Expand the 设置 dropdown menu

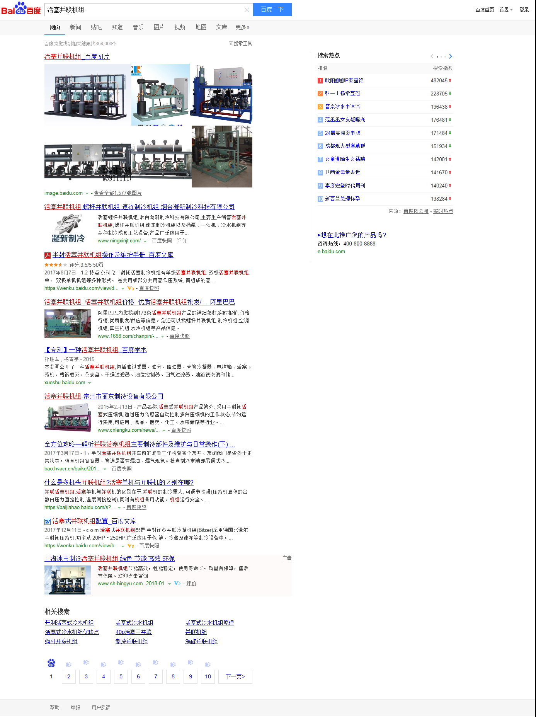(x=506, y=10)
